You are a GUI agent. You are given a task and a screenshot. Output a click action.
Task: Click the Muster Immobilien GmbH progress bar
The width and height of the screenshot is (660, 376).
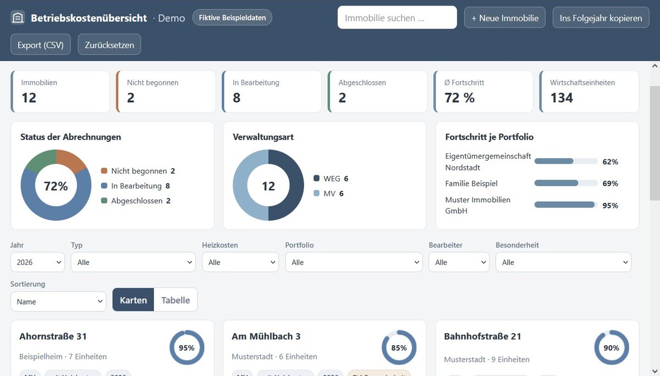point(566,205)
